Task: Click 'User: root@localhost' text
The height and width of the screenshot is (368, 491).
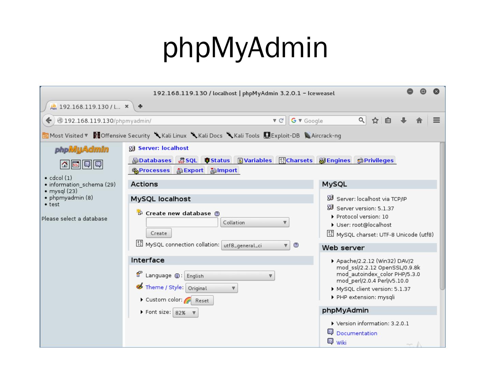Action: [x=364, y=225]
